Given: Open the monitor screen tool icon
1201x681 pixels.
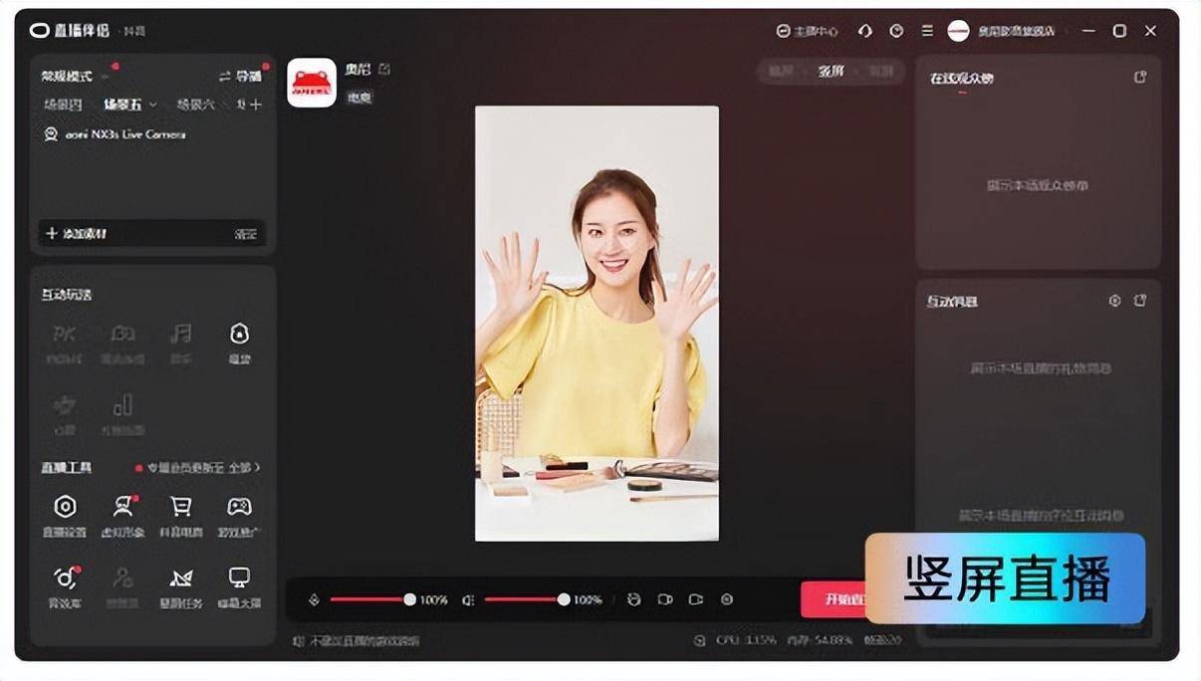Looking at the screenshot, I should click(x=239, y=584).
